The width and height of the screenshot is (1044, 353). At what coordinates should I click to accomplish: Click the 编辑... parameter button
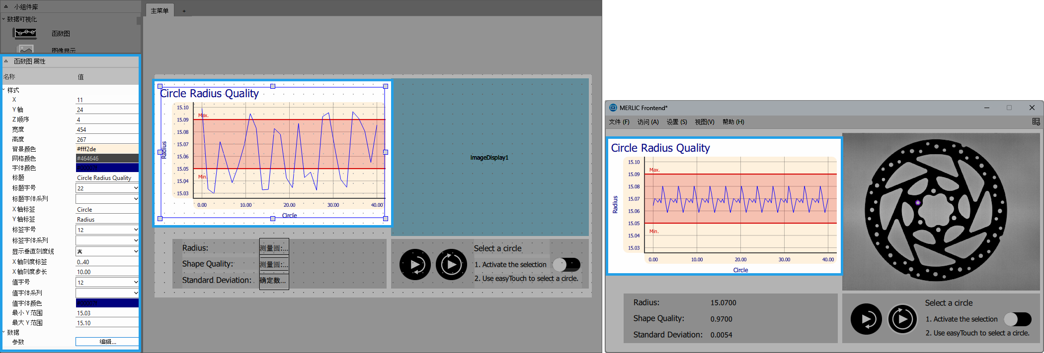pyautogui.click(x=107, y=342)
